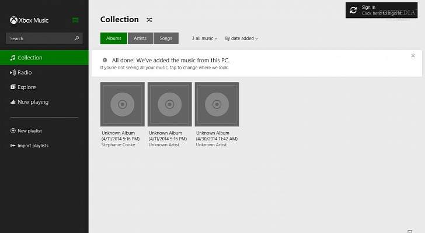Expand the '3 all music' filter dropdown
Screen dimensions: 425x233
tap(204, 38)
